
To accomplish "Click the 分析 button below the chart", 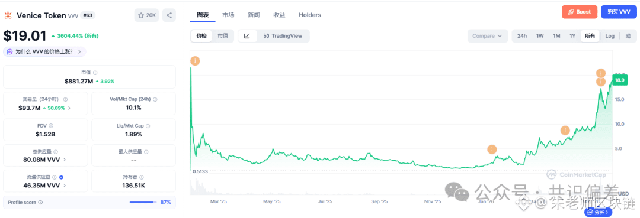I will [599, 212].
